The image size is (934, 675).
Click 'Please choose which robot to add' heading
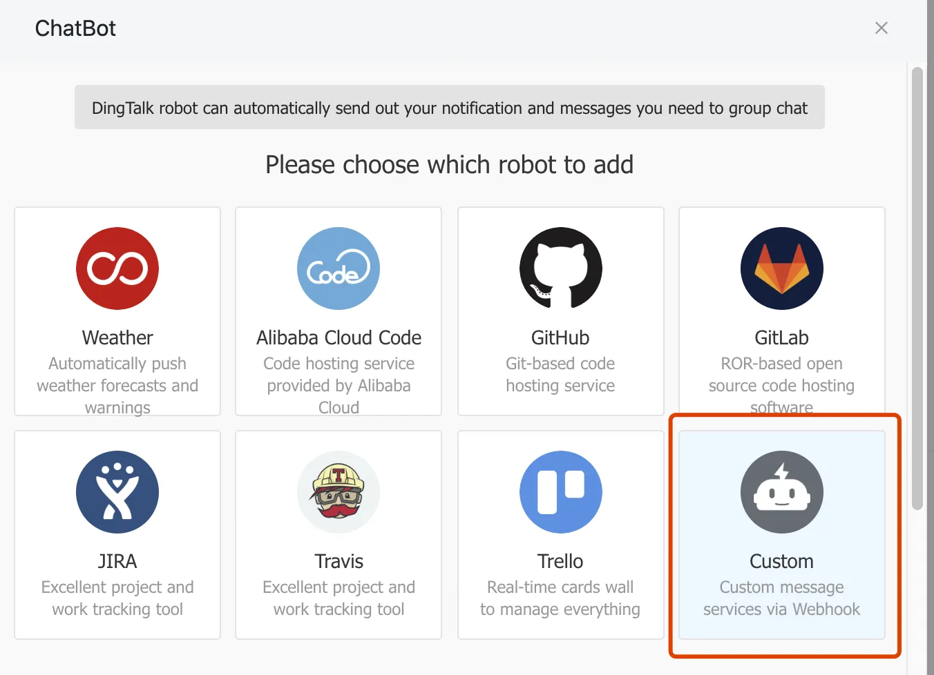pyautogui.click(x=450, y=165)
